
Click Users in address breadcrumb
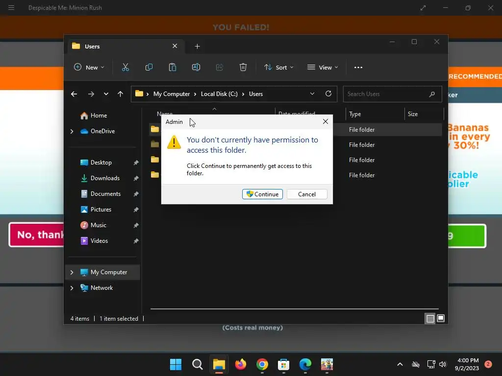click(256, 94)
